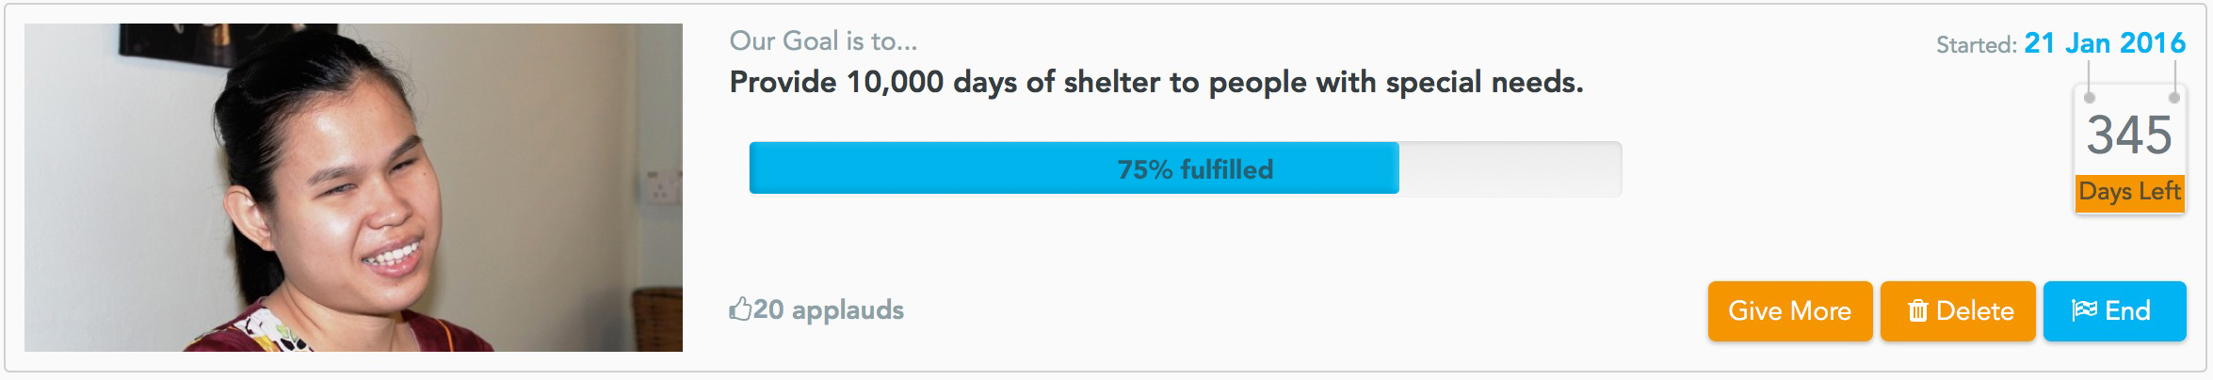Click the goal title about 10,000 days shelter
The height and width of the screenshot is (380, 2213).
(x=1156, y=83)
